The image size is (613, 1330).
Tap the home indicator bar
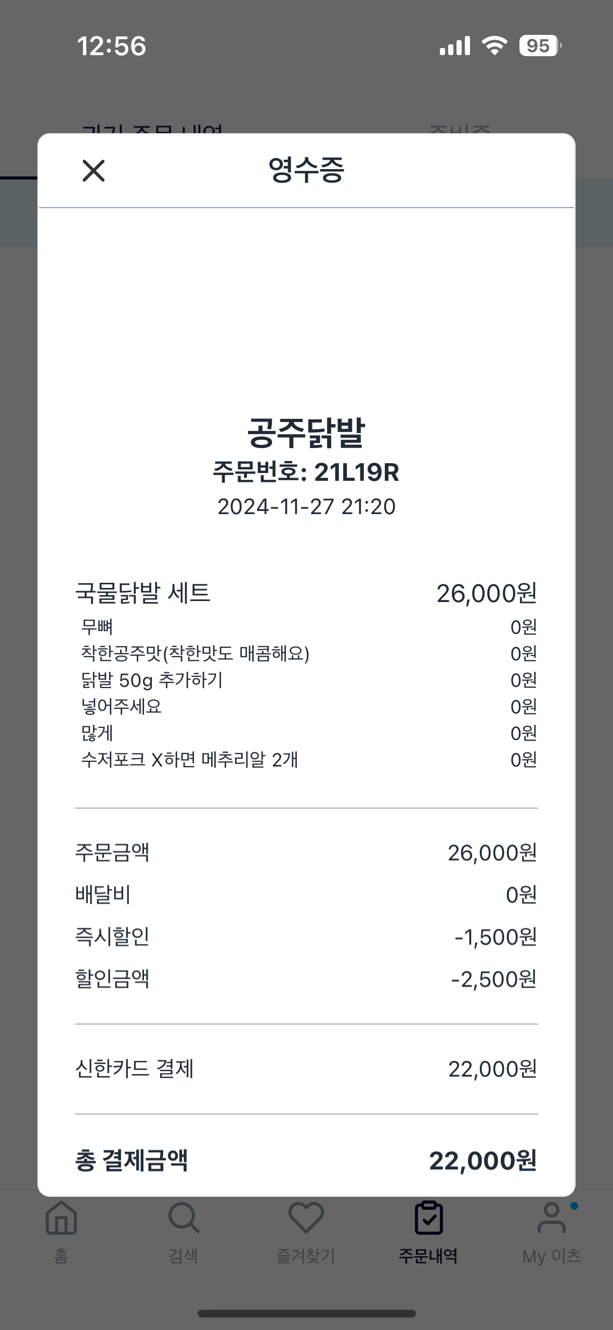click(x=306, y=1313)
